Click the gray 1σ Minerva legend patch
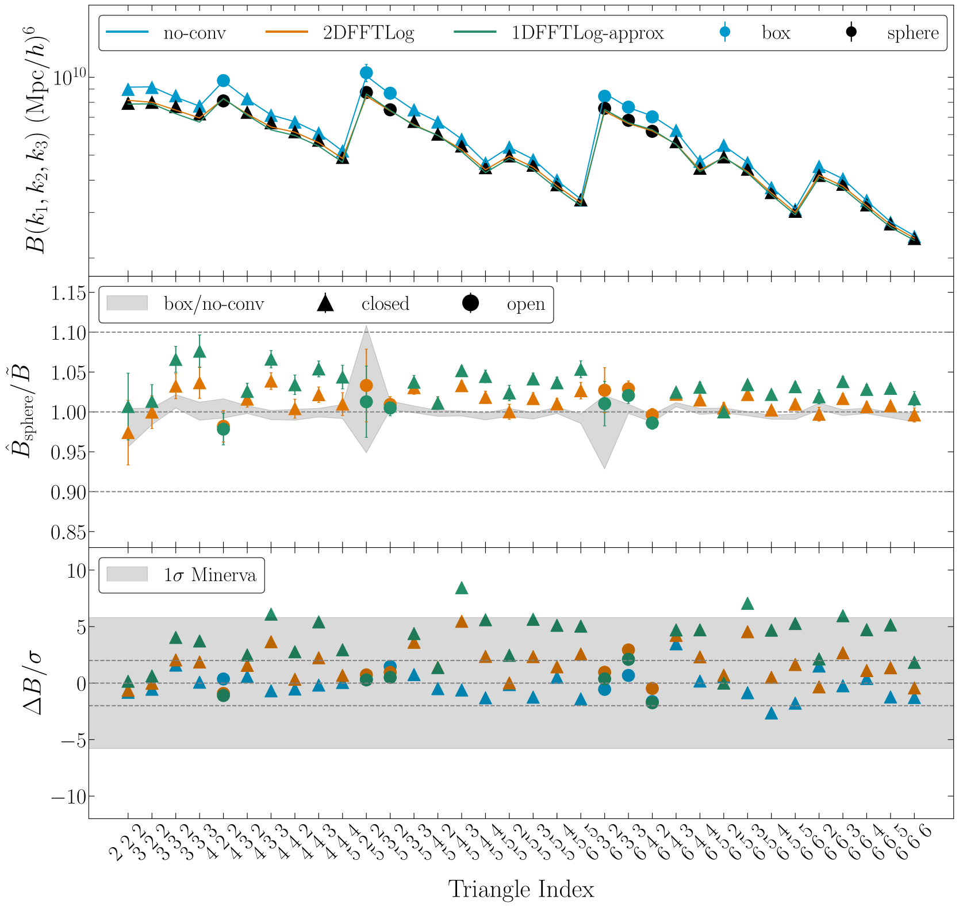The image size is (959, 907). (128, 575)
